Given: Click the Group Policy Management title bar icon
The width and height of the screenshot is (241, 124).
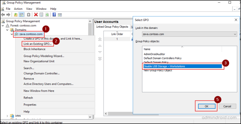Looking at the screenshot, I should pos(3,3).
